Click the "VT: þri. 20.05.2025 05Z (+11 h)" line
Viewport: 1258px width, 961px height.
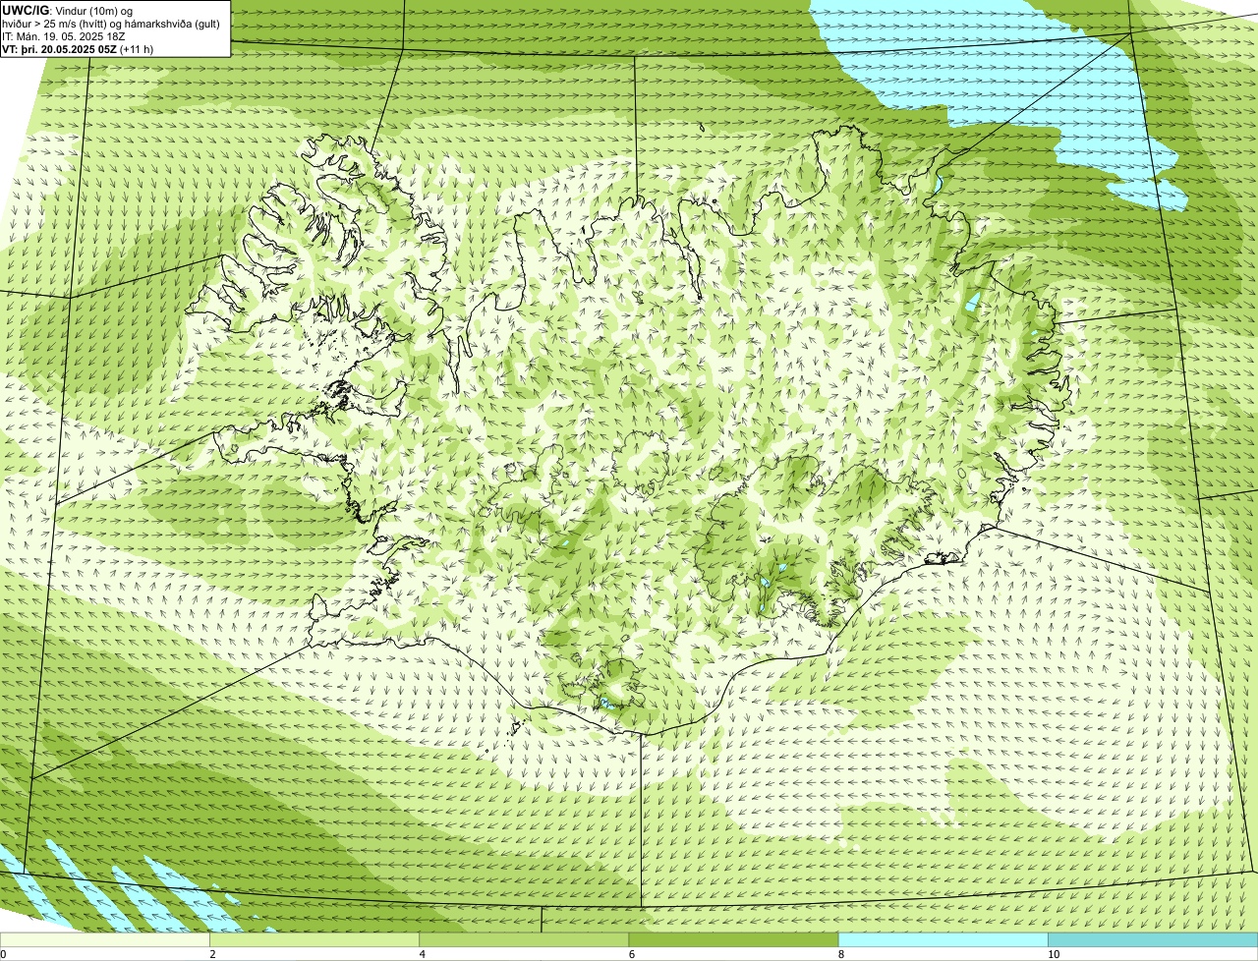coord(78,49)
